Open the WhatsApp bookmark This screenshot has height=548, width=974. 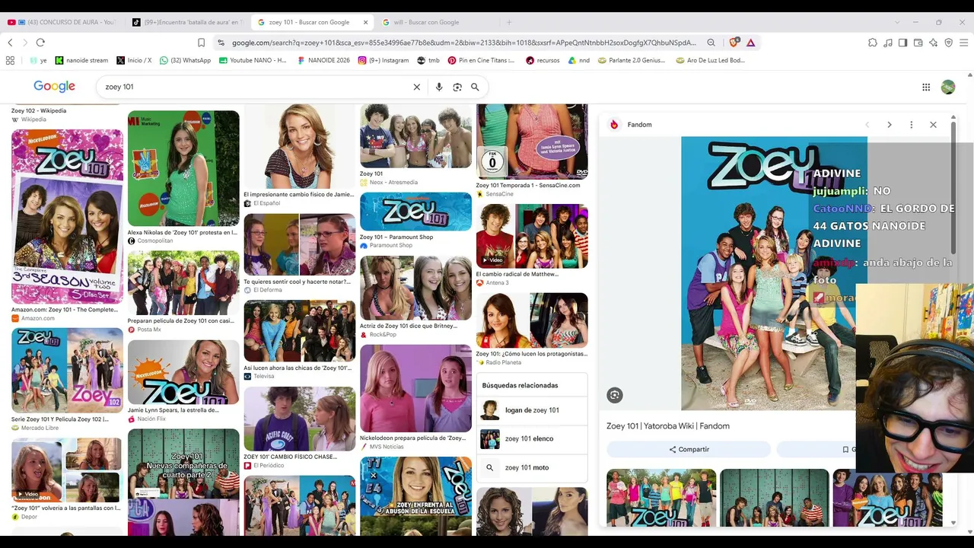coord(185,60)
